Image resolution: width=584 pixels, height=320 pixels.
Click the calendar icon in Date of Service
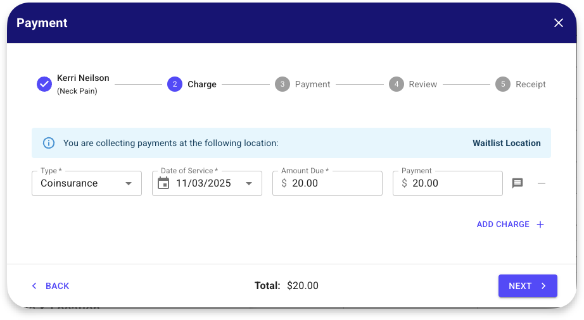[163, 183]
